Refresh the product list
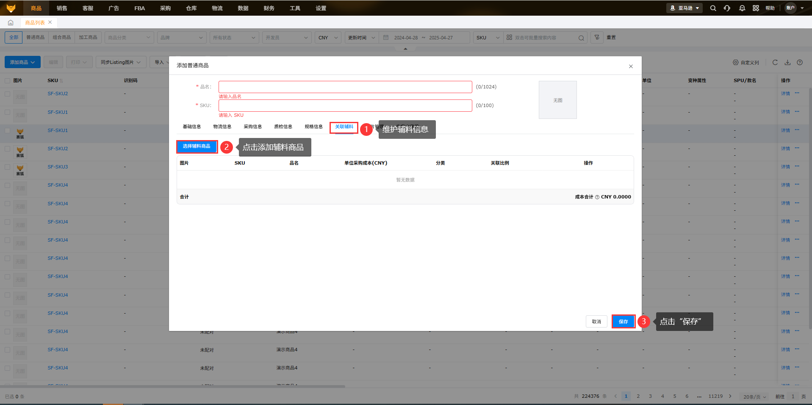 [775, 63]
